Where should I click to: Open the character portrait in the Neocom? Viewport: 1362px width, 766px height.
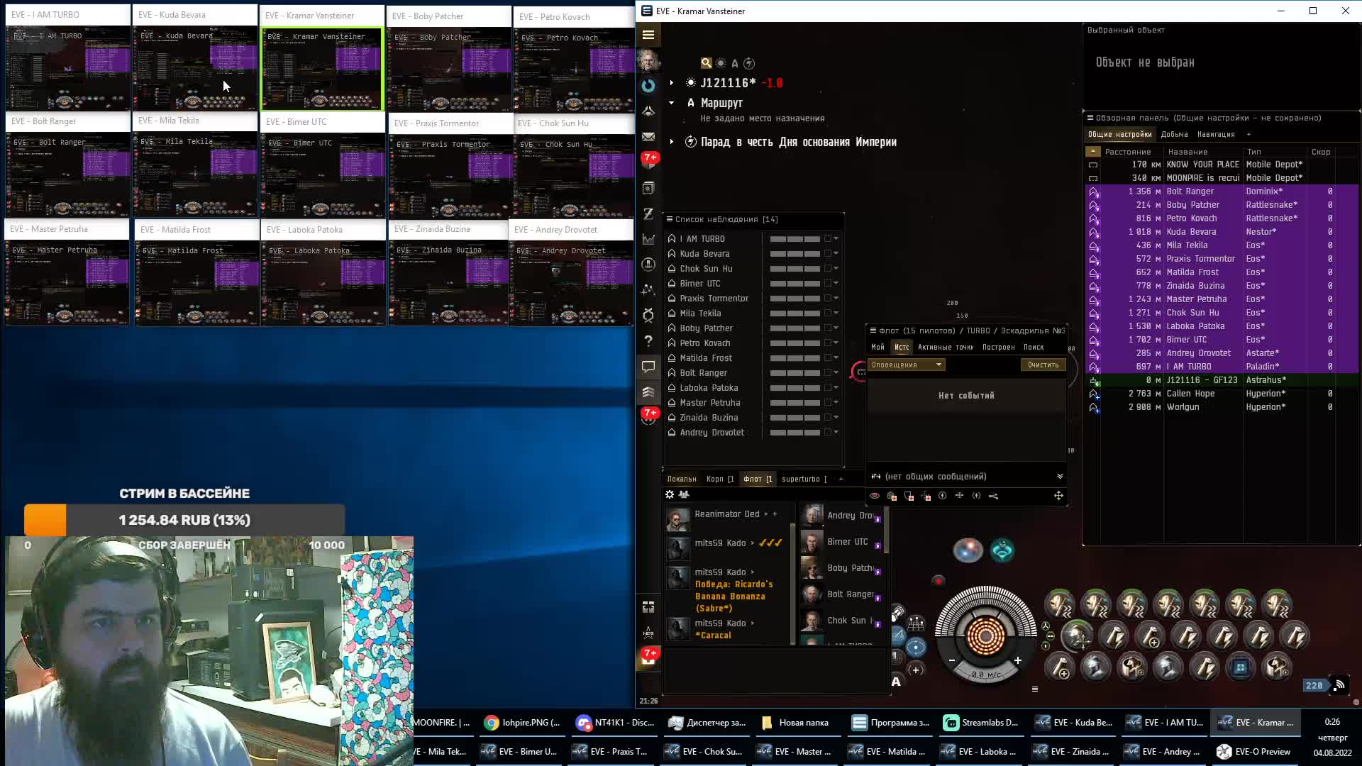(648, 60)
